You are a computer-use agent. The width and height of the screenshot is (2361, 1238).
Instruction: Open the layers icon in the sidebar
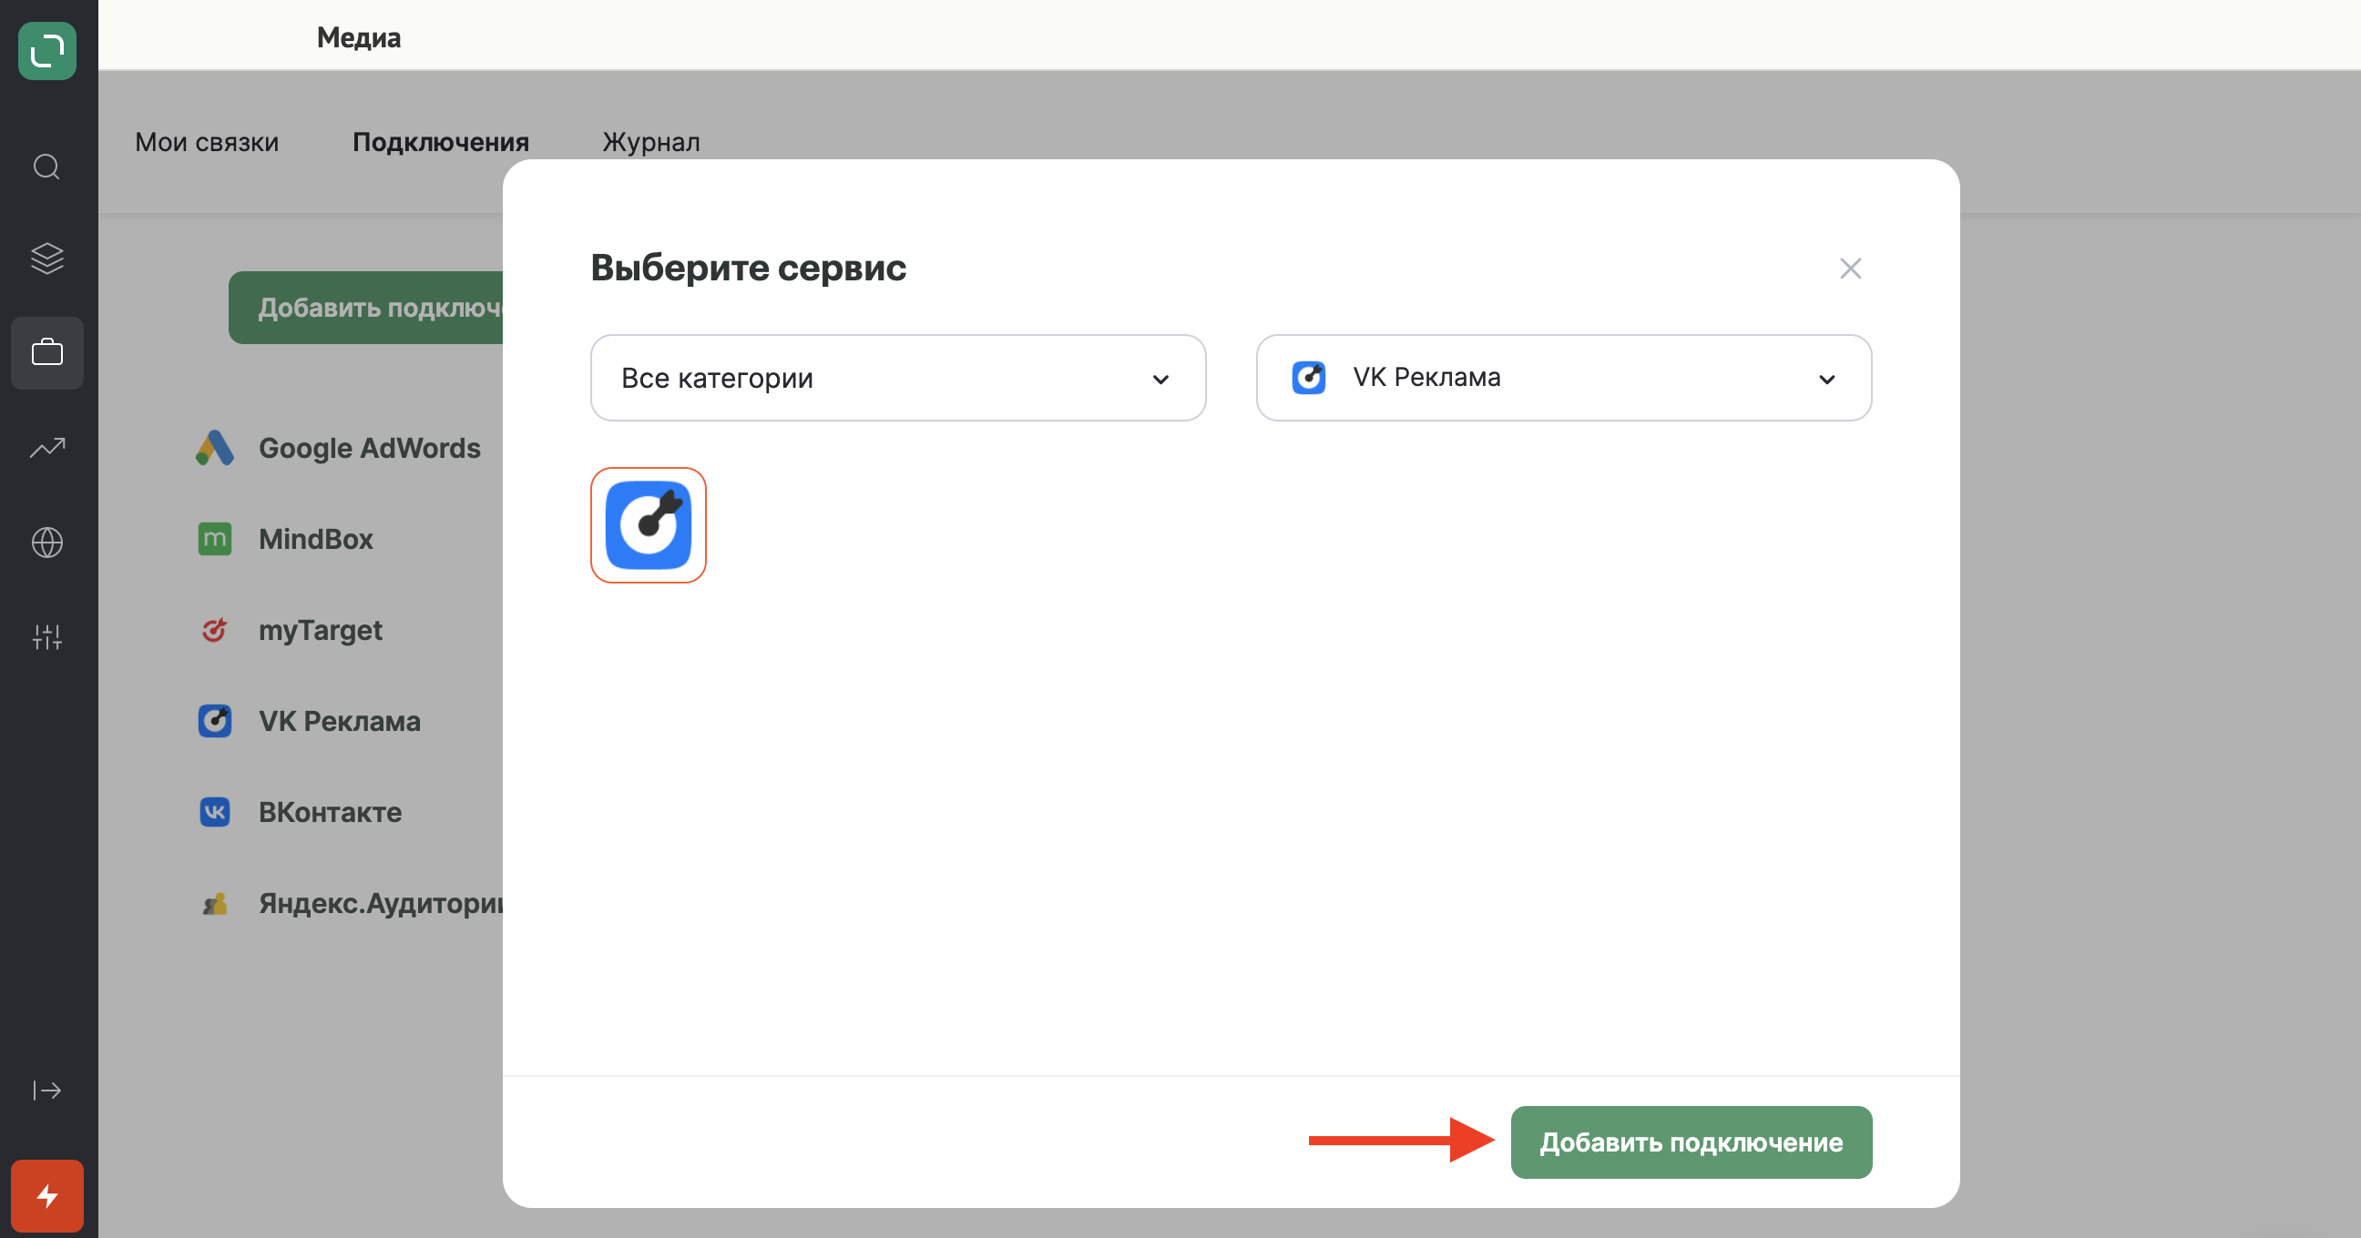click(x=46, y=259)
